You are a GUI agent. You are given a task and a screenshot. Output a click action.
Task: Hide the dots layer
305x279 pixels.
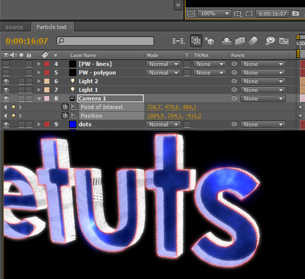point(6,124)
